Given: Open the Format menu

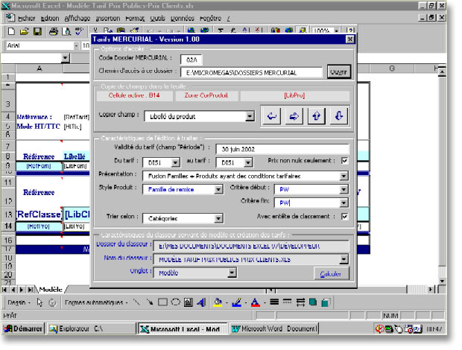Looking at the screenshot, I should pos(135,19).
